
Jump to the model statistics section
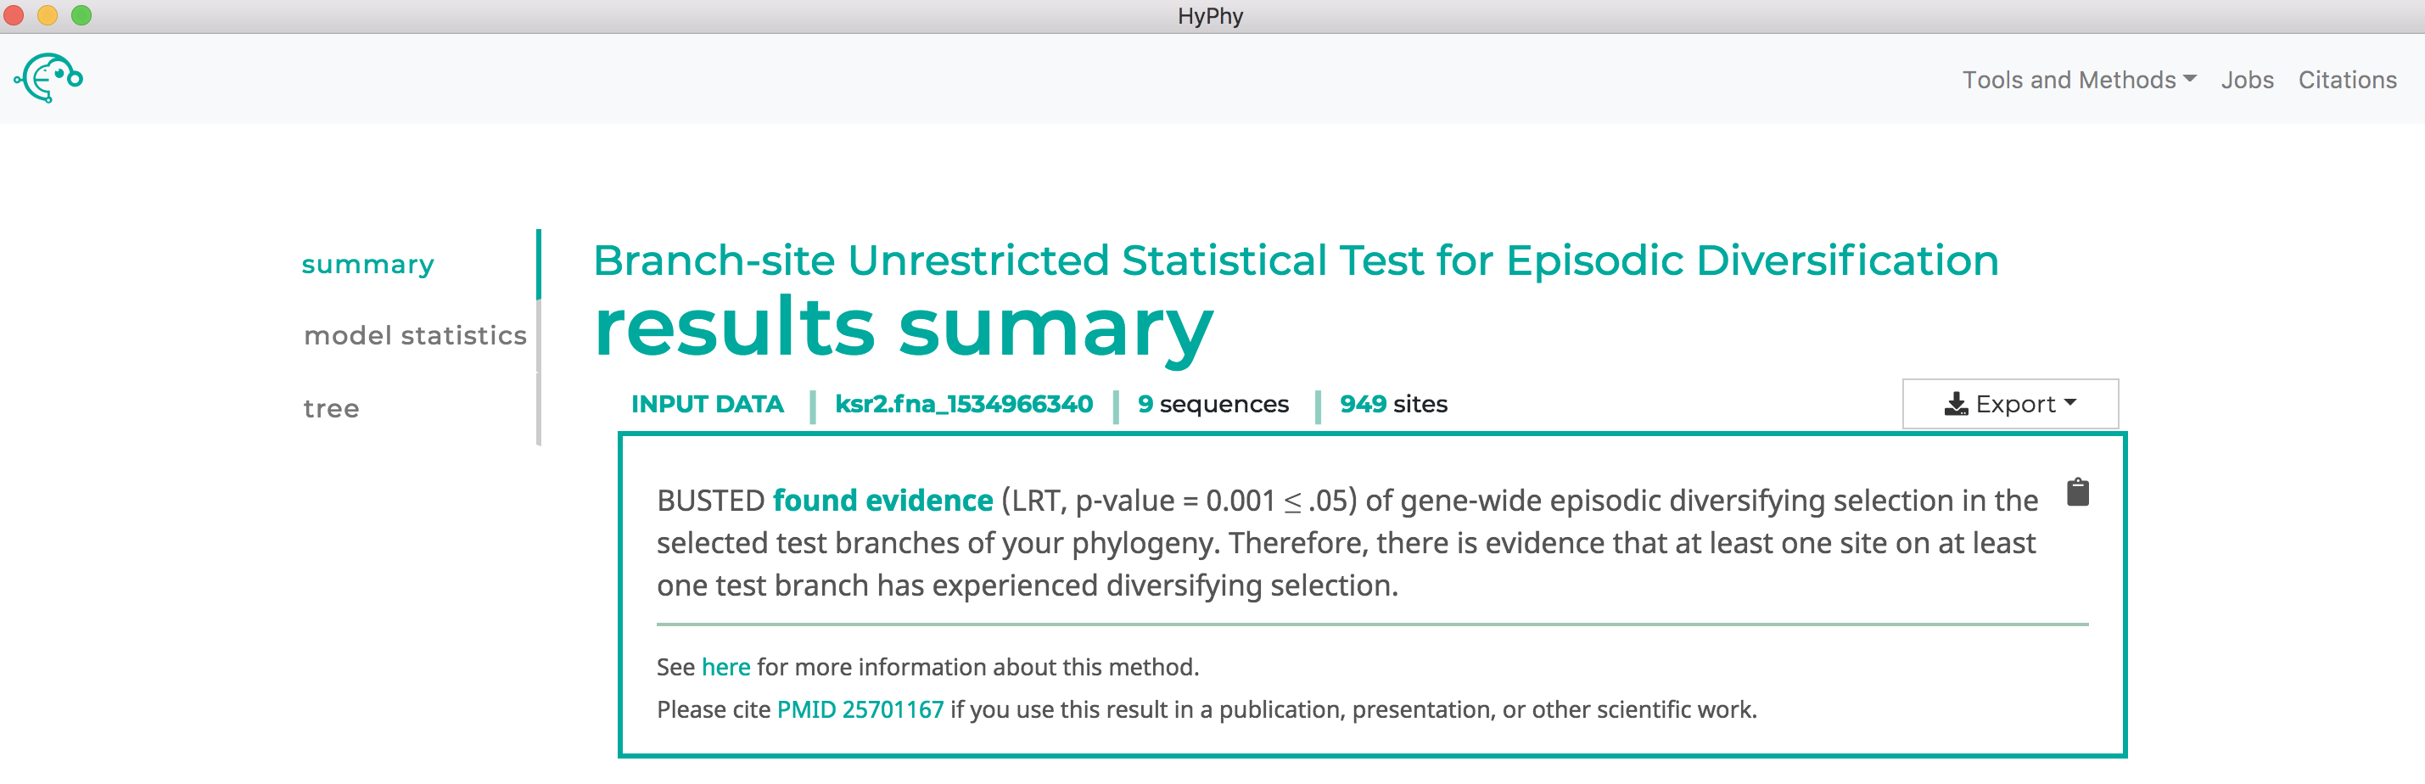pos(415,335)
